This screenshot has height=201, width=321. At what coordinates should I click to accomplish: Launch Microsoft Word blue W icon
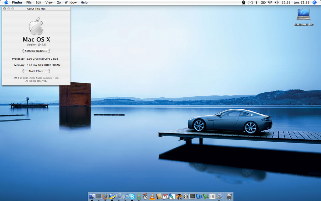point(199,197)
